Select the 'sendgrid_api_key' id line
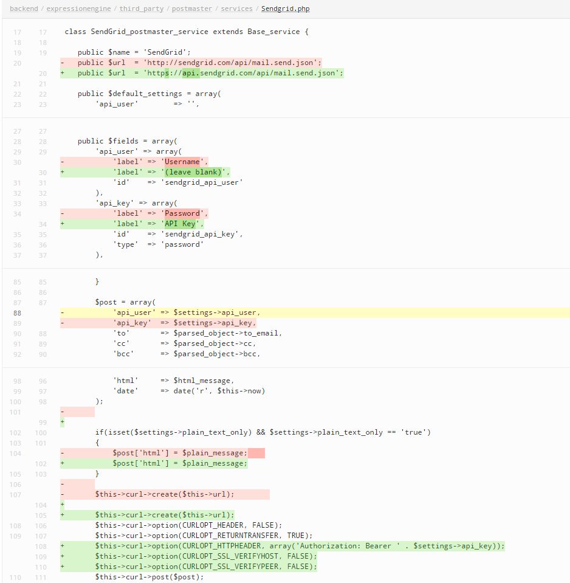 pos(177,234)
